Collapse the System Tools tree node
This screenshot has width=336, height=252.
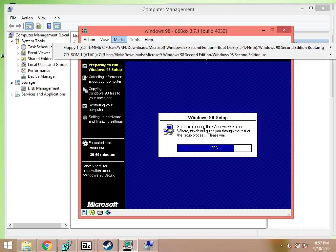[11, 41]
